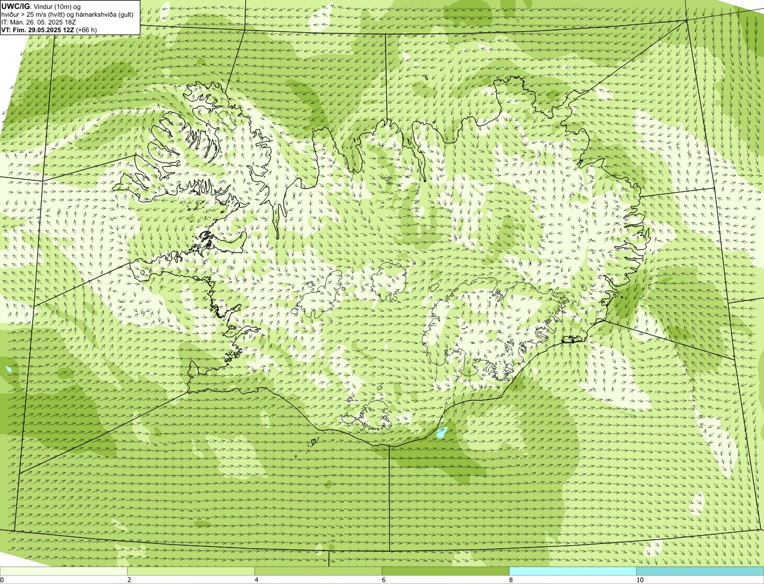This screenshot has width=764, height=584.
Task: Click the medium green 4–6 legend segment
Action: [318, 571]
